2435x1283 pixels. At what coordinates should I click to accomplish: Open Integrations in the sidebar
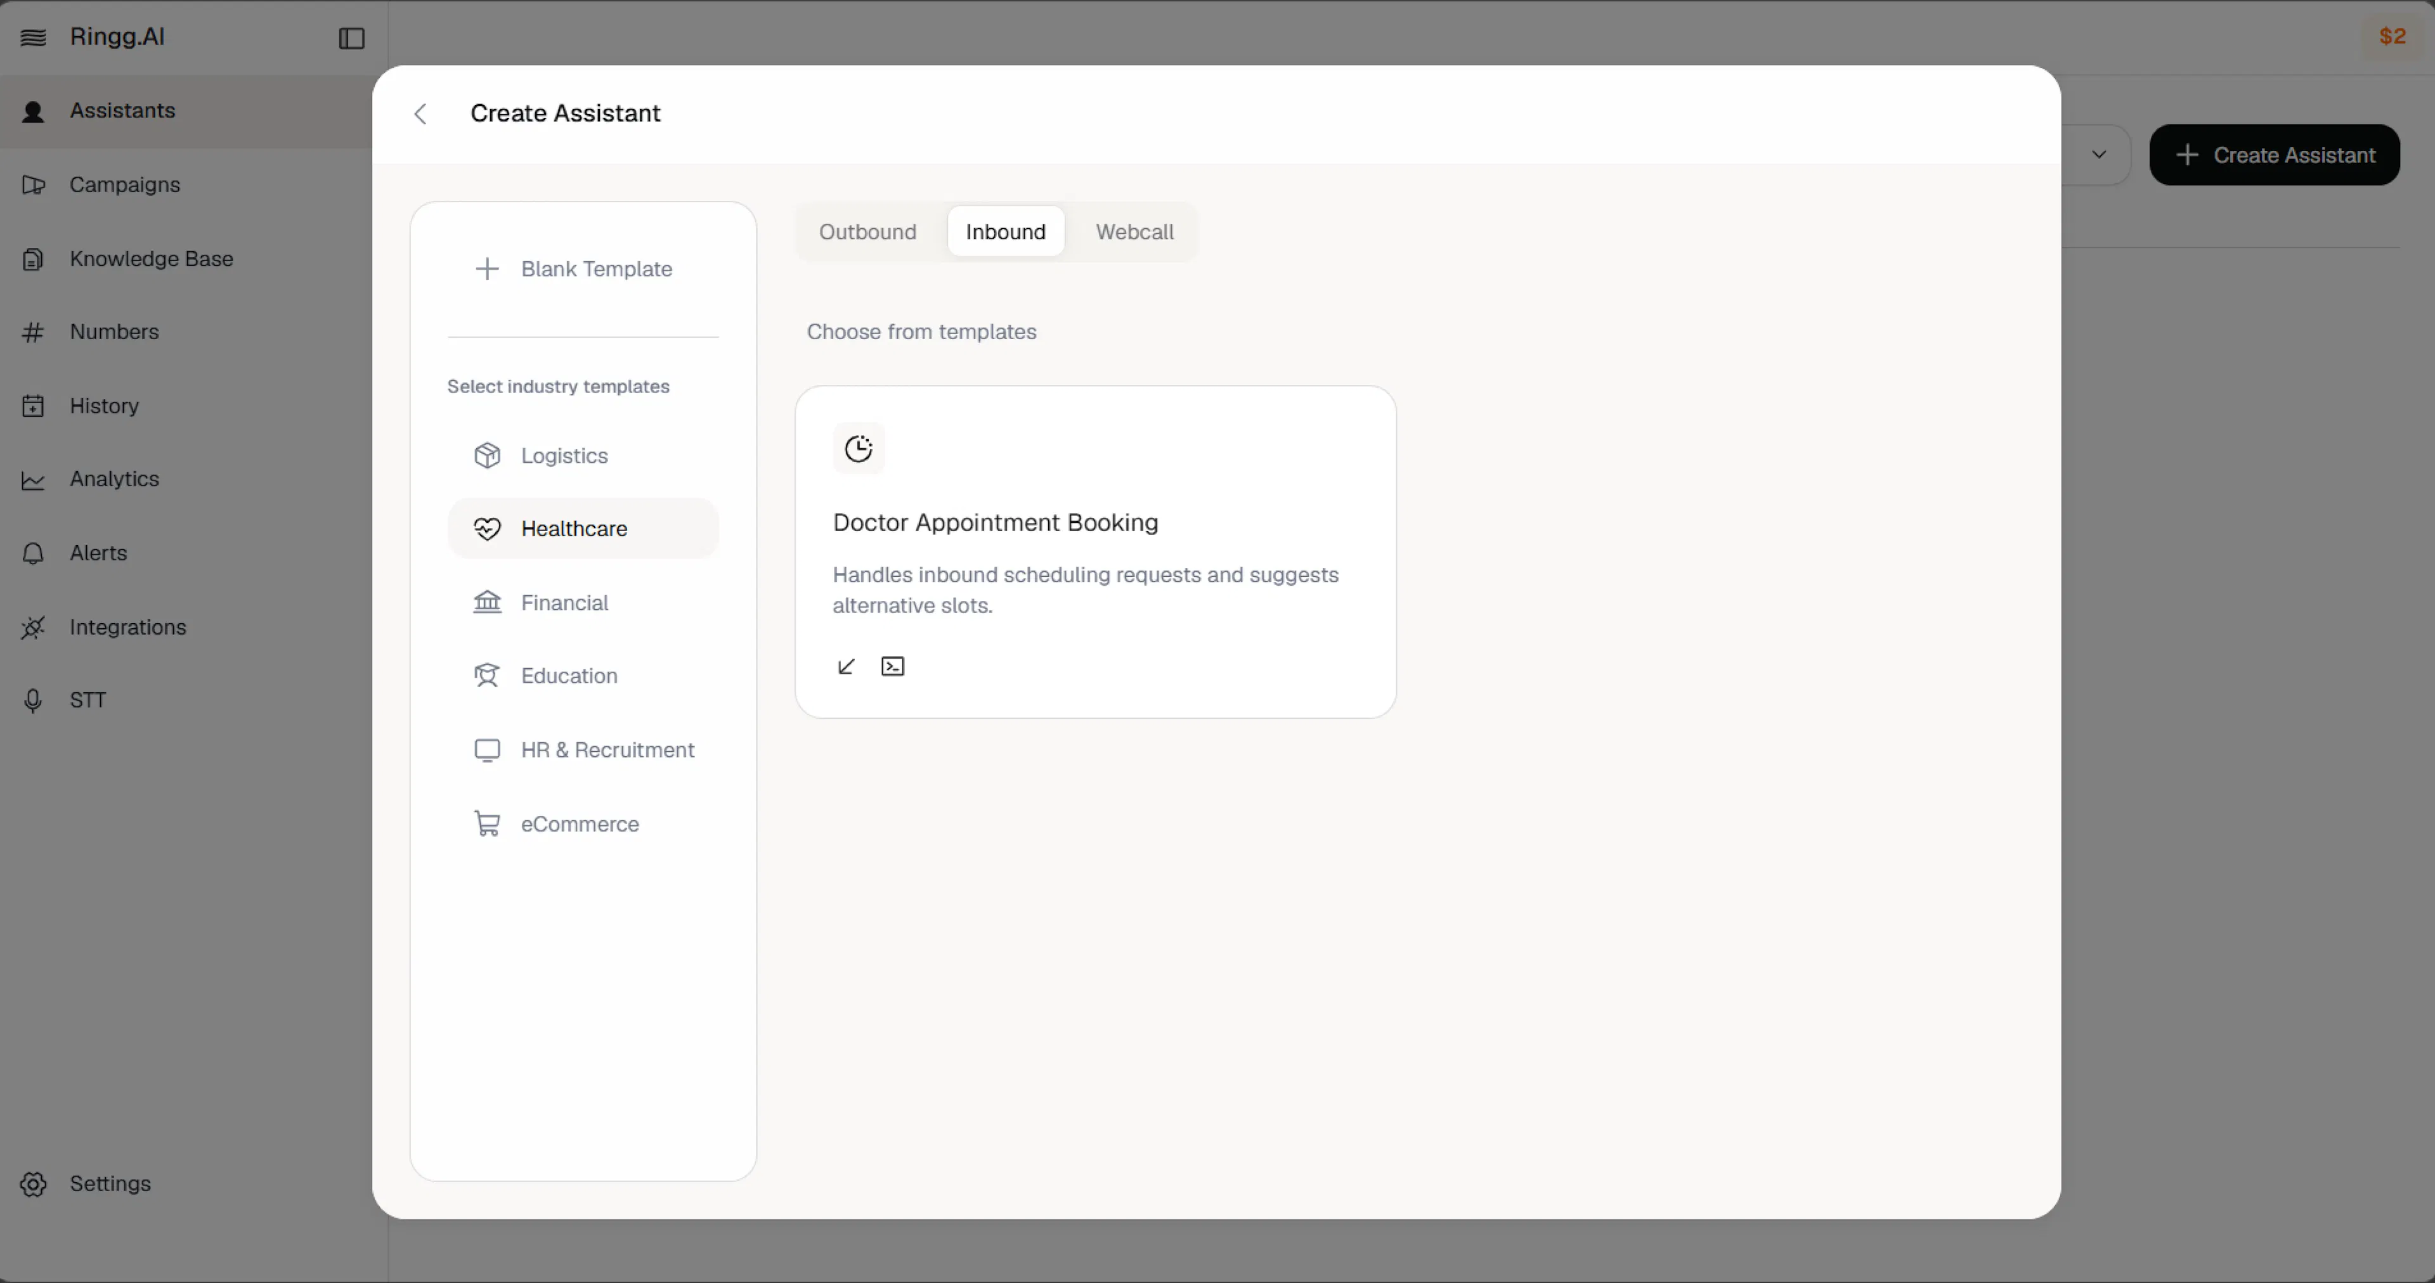pyautogui.click(x=186, y=628)
